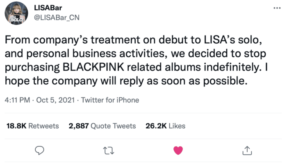This screenshot has width=287, height=165.
Task: Click the SOLO label on the avatar
Action: (x=16, y=20)
